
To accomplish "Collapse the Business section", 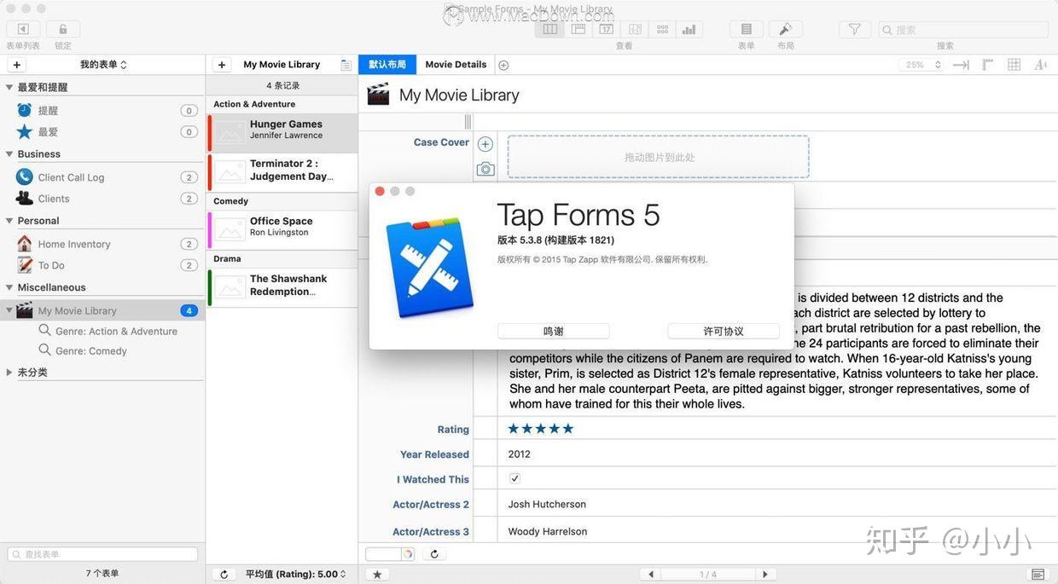I will 9,153.
